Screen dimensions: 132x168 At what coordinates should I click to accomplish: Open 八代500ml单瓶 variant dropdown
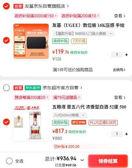pos(70,115)
